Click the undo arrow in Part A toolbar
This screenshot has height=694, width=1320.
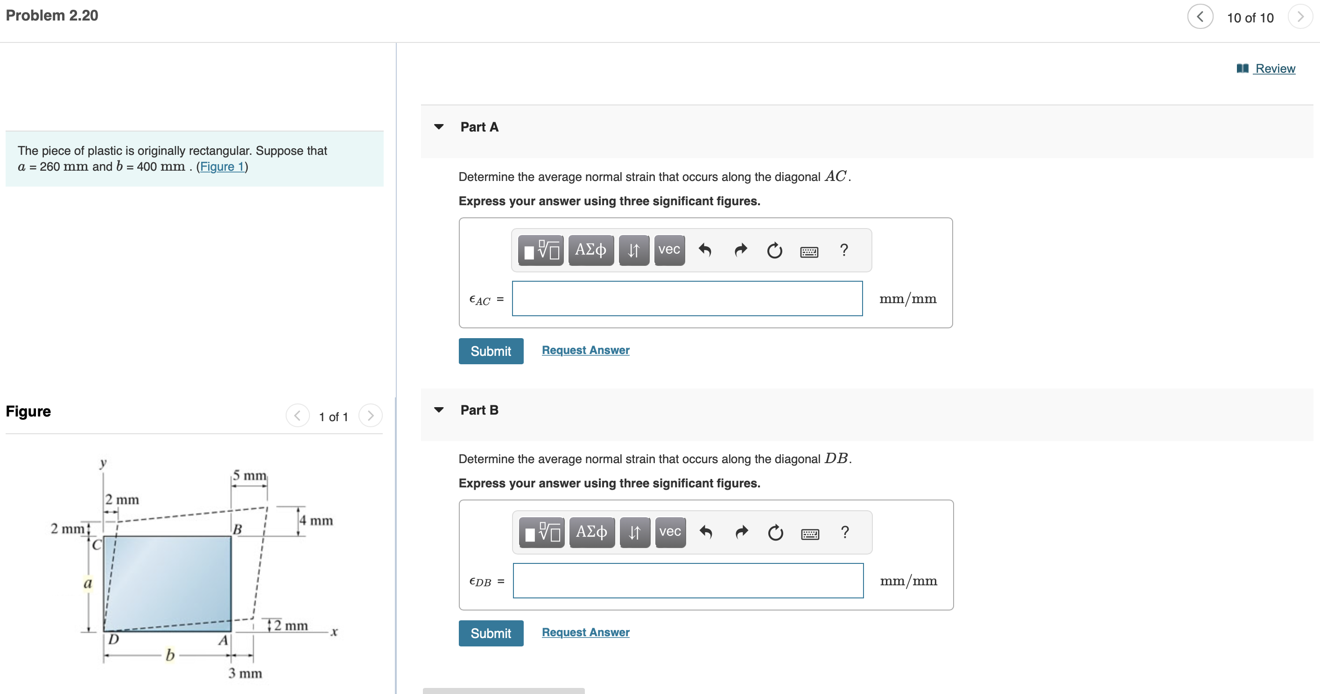tap(705, 250)
